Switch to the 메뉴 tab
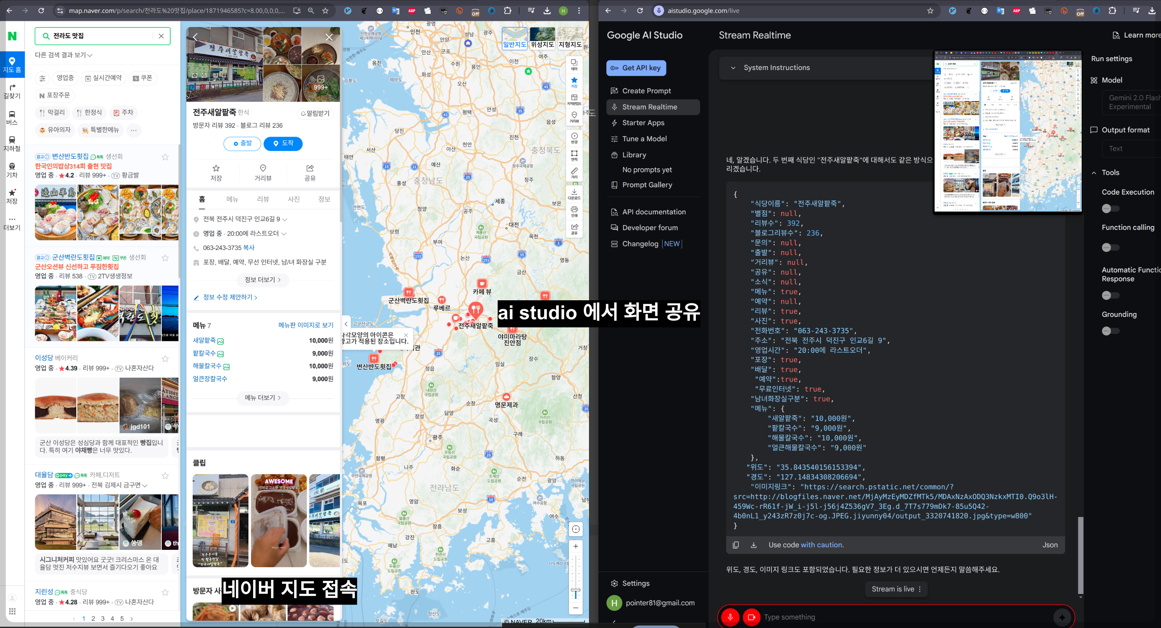 (232, 199)
